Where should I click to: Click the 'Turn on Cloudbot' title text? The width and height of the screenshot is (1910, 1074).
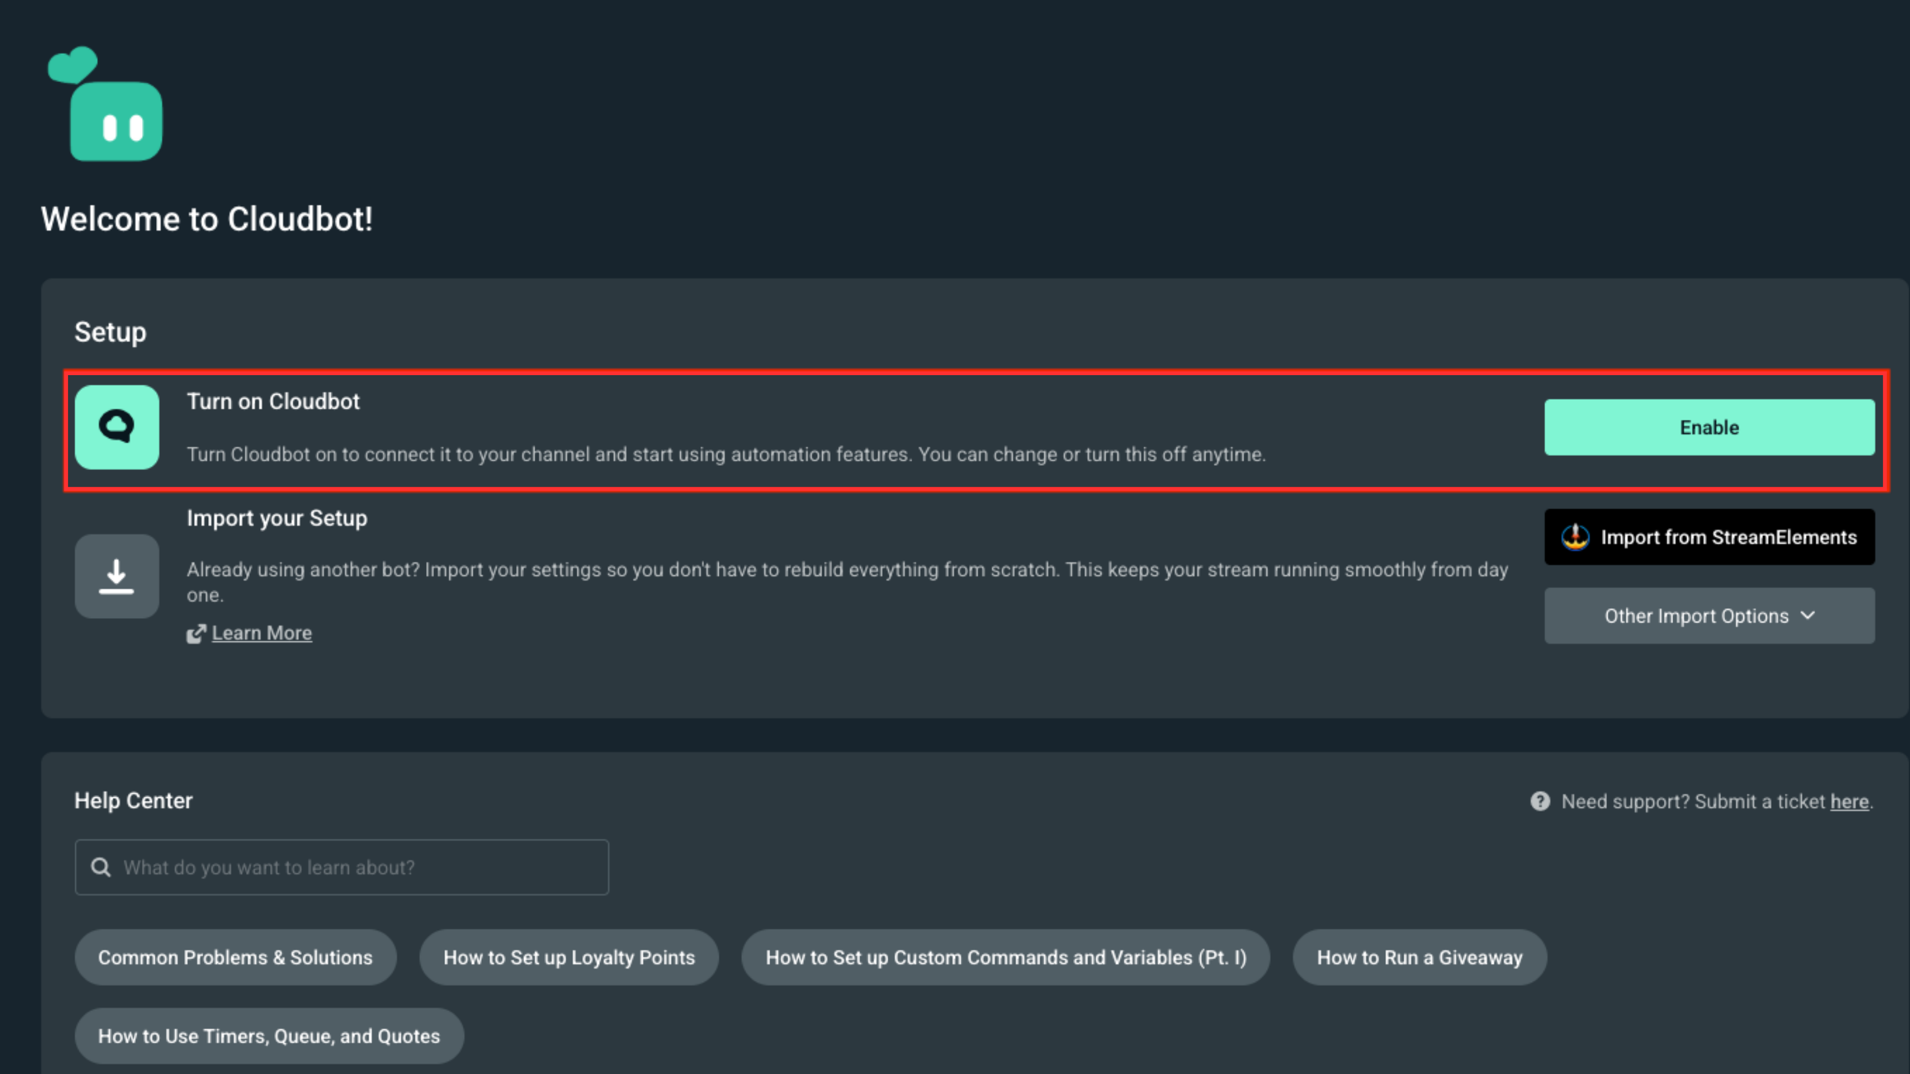(x=273, y=401)
